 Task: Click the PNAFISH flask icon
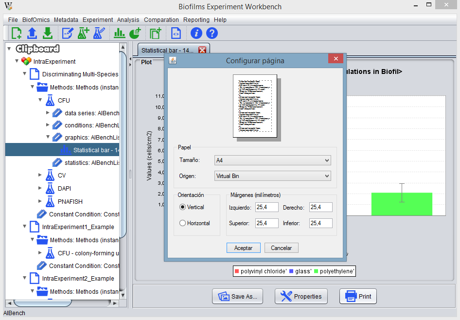[x=50, y=201]
